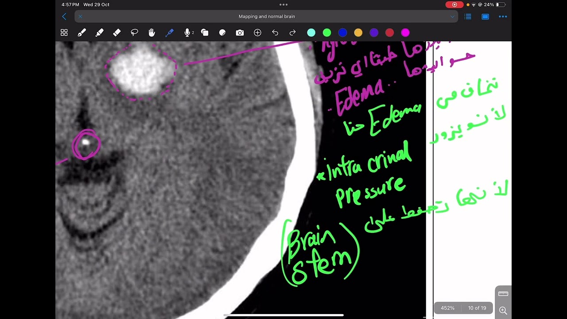This screenshot has width=567, height=319.
Task: Open the tools grid icon
Action: point(64,32)
